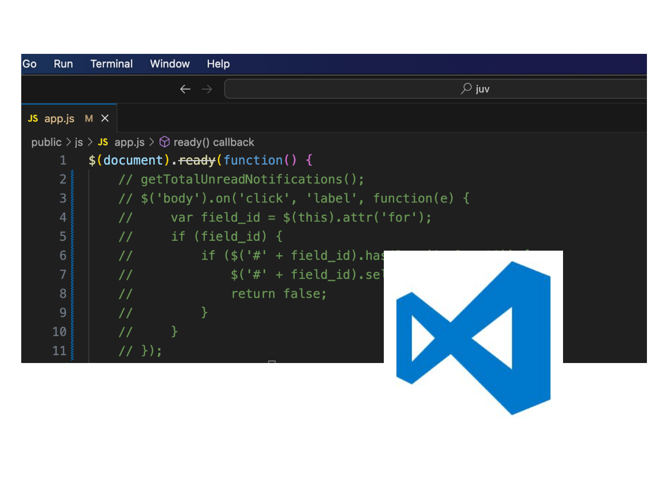Click the JS icon in the breadcrumb bar
The image size is (663, 493).
[103, 142]
